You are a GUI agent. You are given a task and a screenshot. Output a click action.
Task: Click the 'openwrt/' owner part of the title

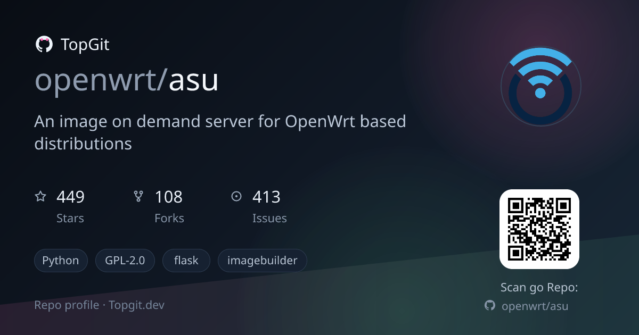[x=102, y=80]
